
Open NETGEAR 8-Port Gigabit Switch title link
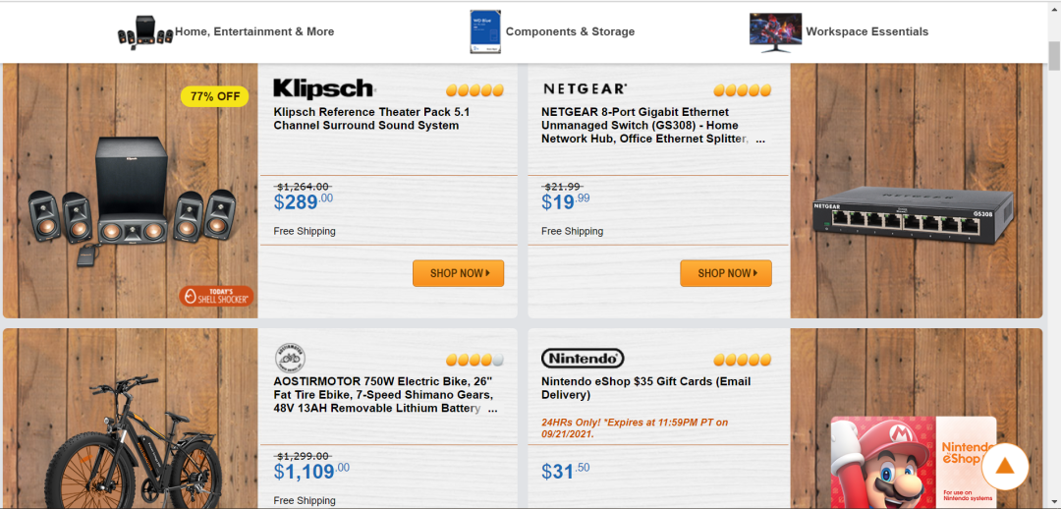pos(653,126)
